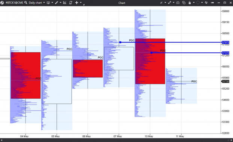Click the blue 57975 price label
The height and width of the screenshot is (142, 233).
click(x=225, y=42)
